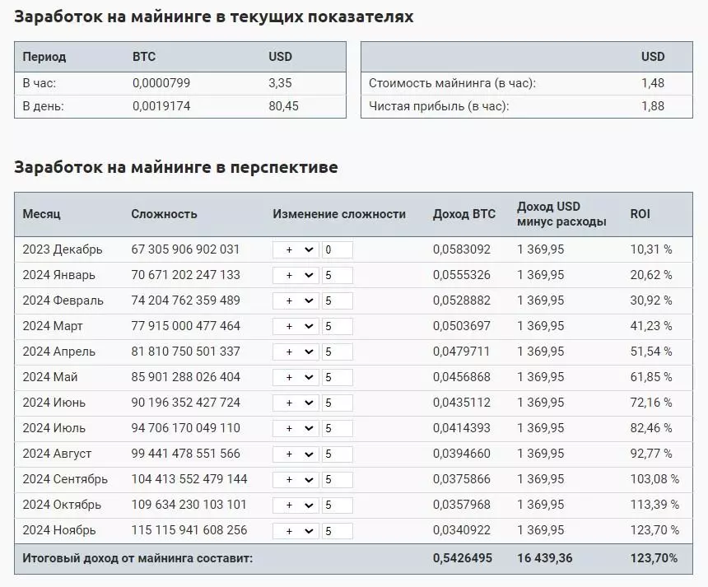The height and width of the screenshot is (587, 708).
Task: Open the sign dropdown for 2024 Август
Action: click(x=296, y=454)
